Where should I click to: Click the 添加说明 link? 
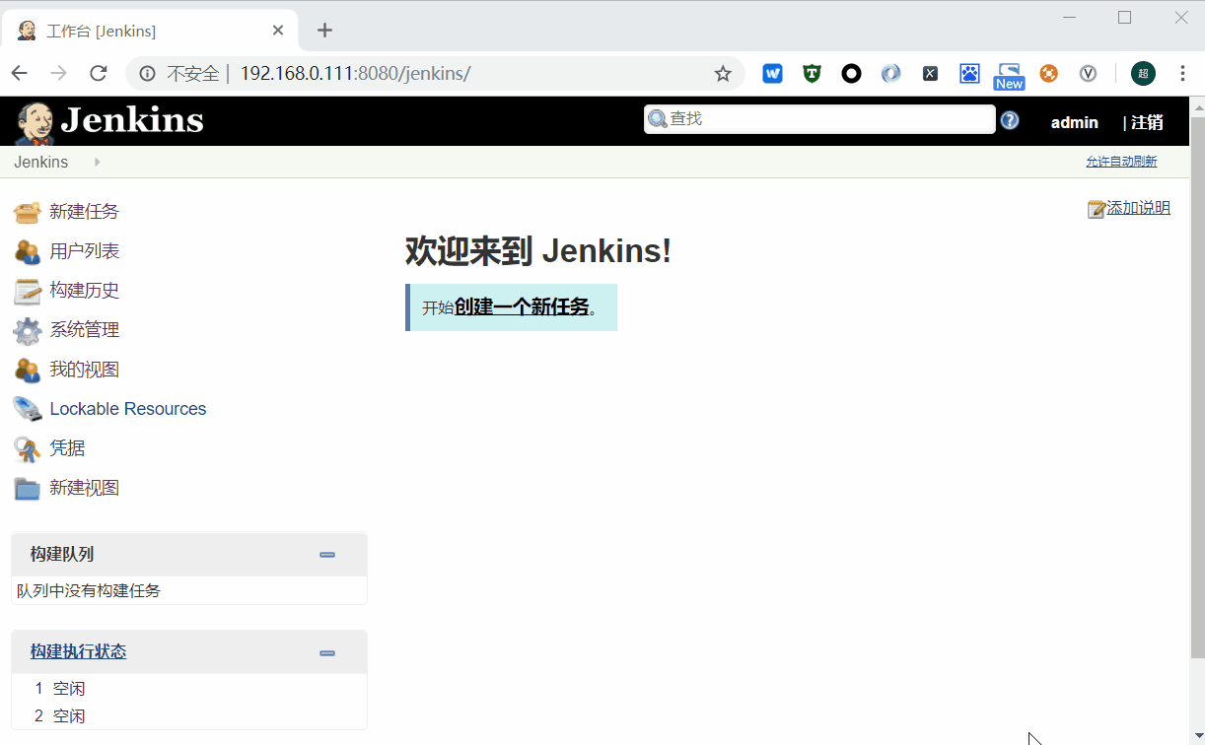(1138, 208)
